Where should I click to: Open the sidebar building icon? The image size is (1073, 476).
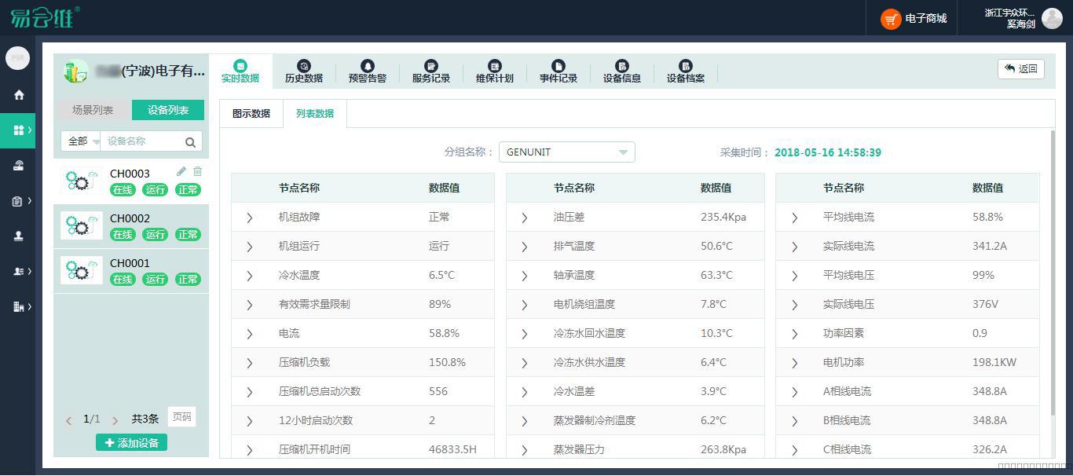coord(18,306)
